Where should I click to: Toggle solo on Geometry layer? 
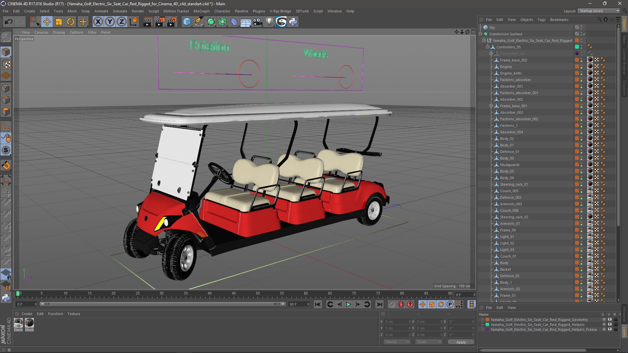pos(604,320)
